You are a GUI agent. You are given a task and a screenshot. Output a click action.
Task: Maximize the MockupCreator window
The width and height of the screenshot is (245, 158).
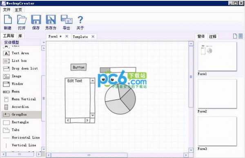(236, 3)
